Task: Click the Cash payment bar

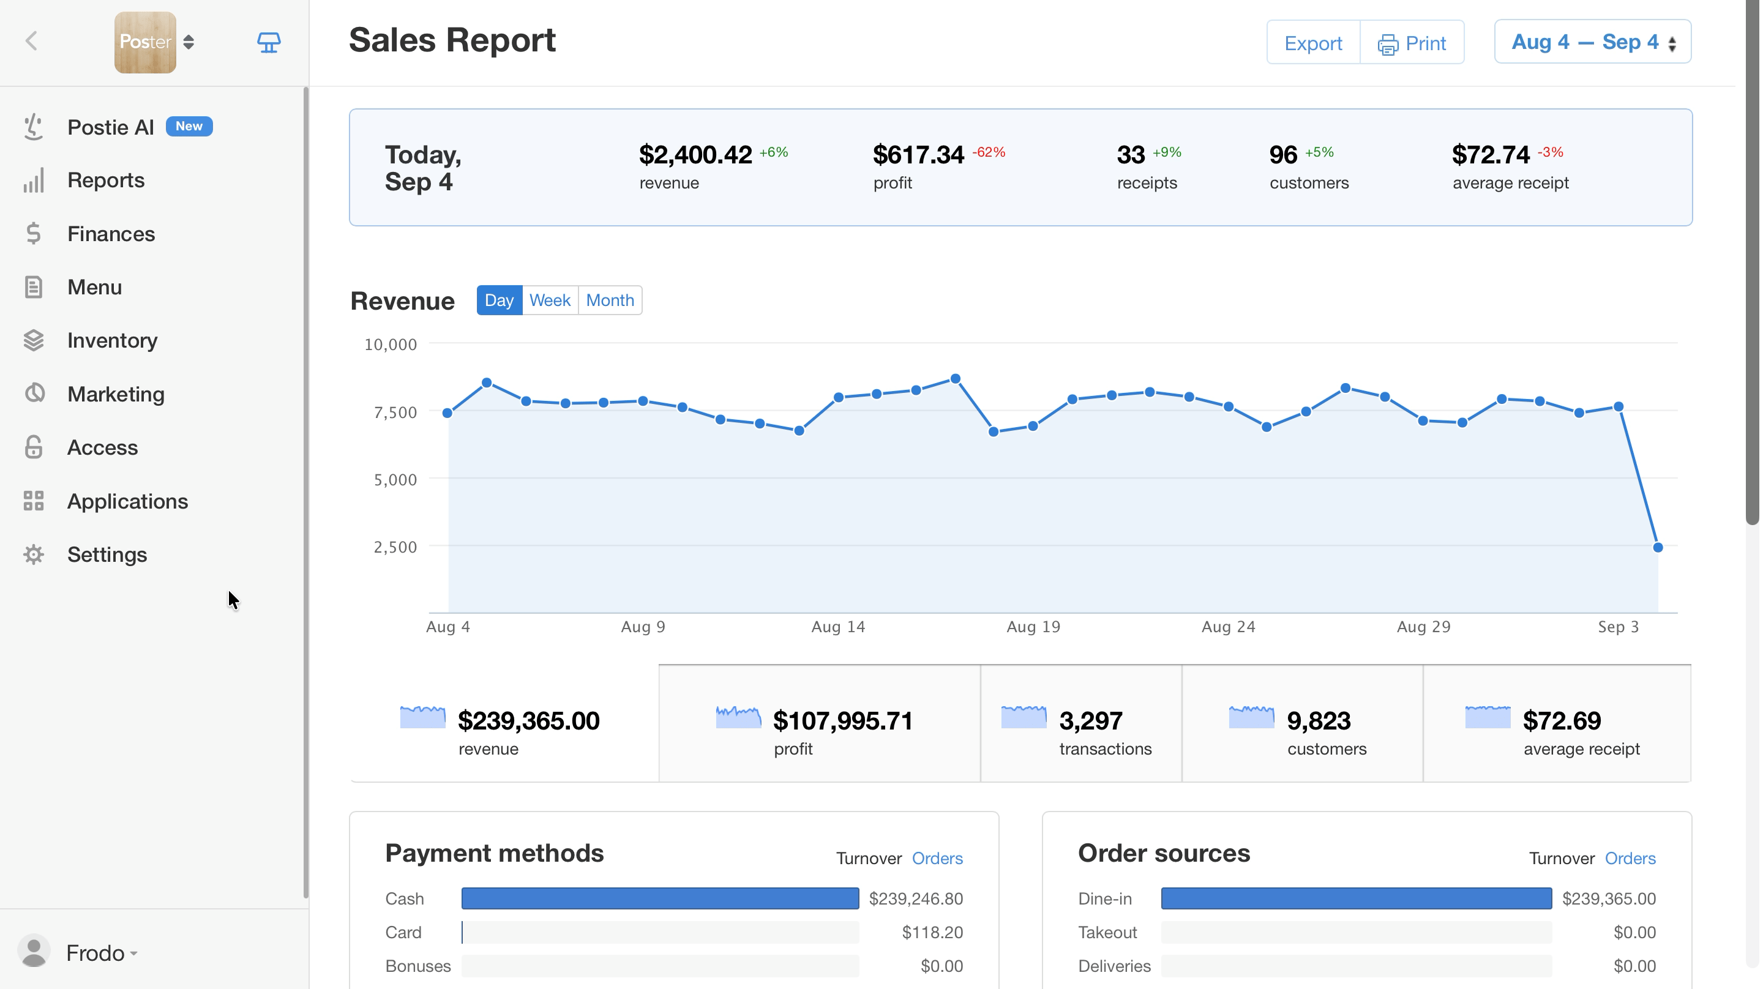Action: point(660,898)
